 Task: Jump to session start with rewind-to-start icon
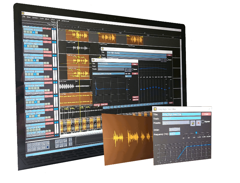(x=30, y=149)
